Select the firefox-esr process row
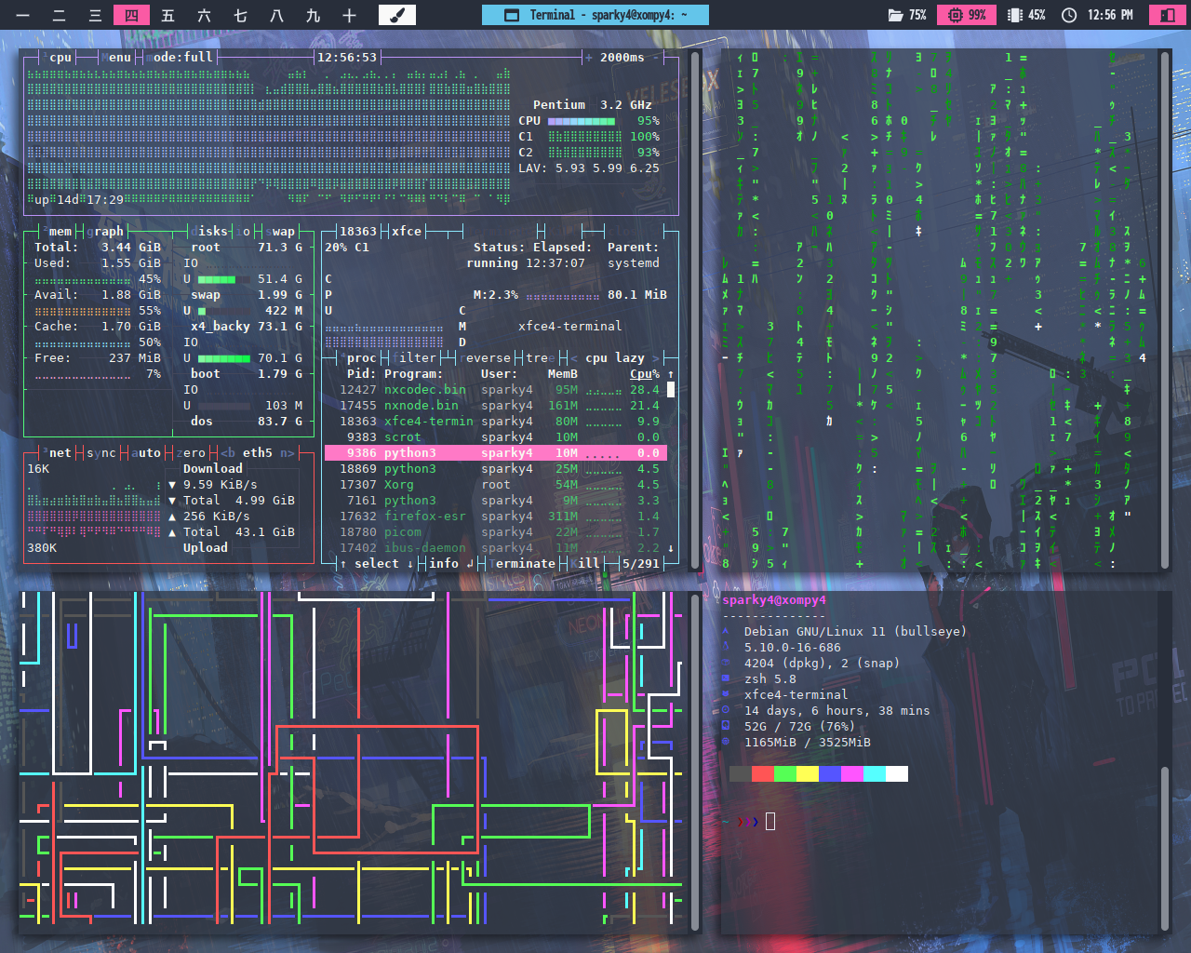 pyautogui.click(x=424, y=517)
